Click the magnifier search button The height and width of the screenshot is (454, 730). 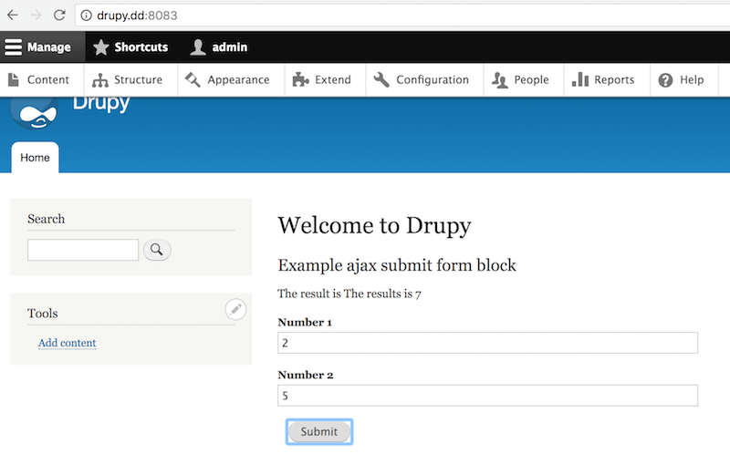point(157,250)
